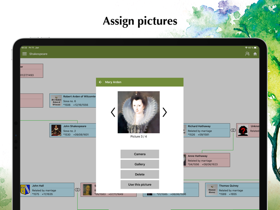
Task: Click the Robert Arden of Wilcomte name
Action: [79, 96]
